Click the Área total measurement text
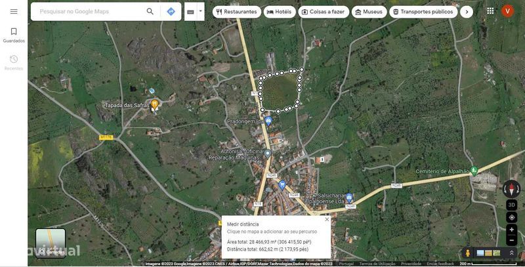Image resolution: width=525 pixels, height=267 pixels. coord(269,242)
